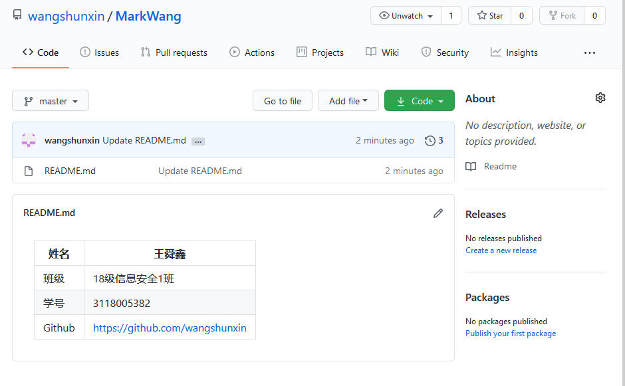Click the Packages heading
625x386 pixels.
click(x=487, y=298)
